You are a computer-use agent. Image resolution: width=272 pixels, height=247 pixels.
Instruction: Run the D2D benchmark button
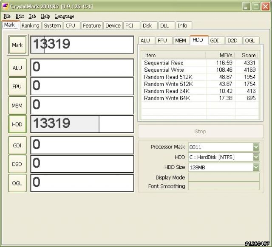[17, 164]
